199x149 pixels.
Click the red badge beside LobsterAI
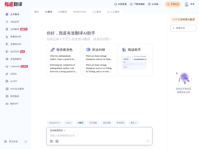pos(24,67)
